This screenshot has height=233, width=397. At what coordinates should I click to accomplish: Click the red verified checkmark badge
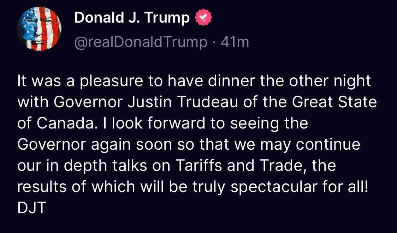pyautogui.click(x=204, y=18)
